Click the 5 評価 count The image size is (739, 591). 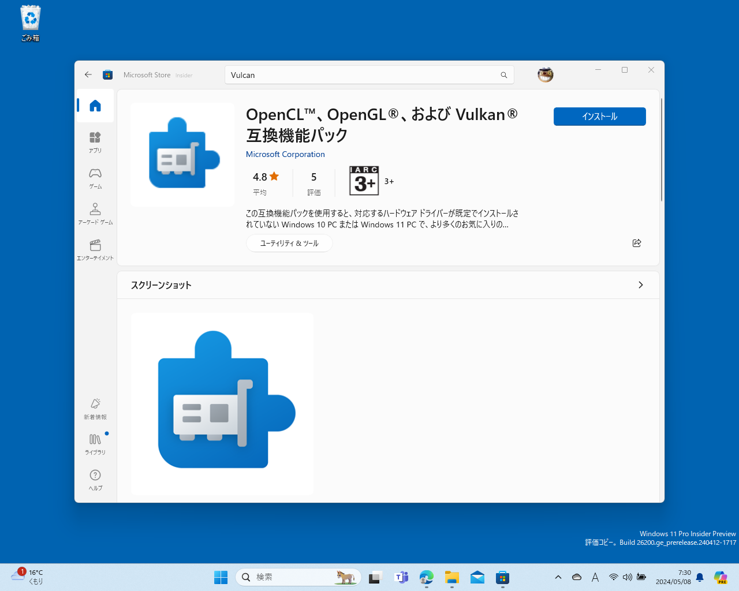click(314, 183)
